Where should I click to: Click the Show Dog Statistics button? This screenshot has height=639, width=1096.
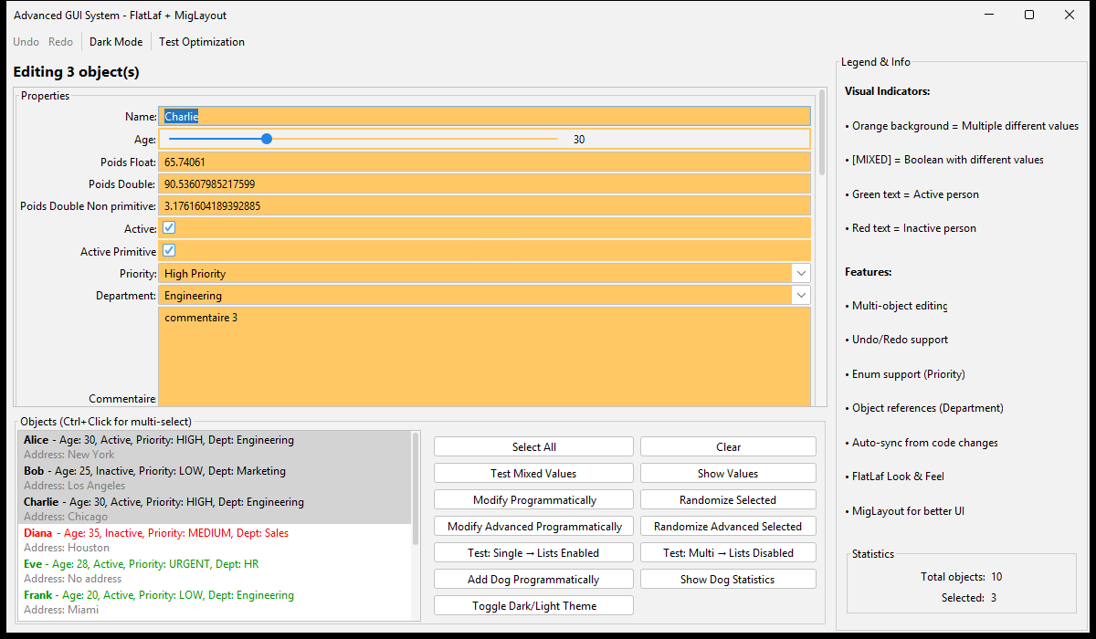[x=728, y=580]
